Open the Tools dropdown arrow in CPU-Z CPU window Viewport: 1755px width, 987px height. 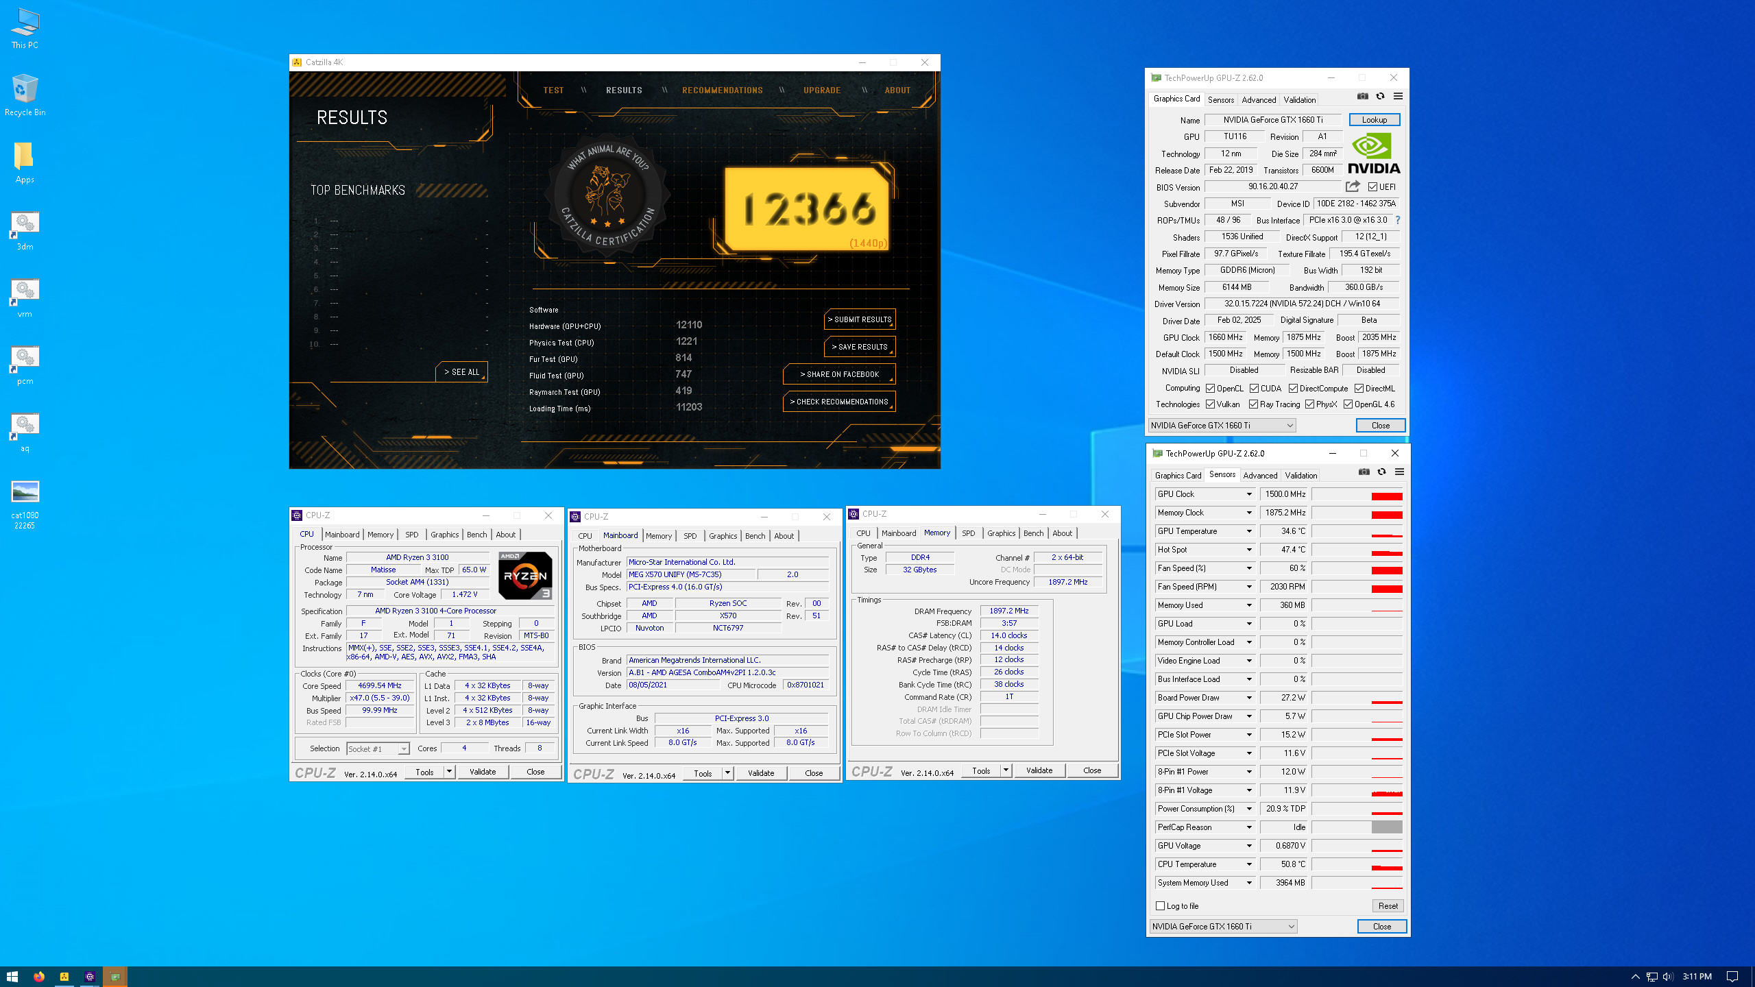pyautogui.click(x=449, y=772)
